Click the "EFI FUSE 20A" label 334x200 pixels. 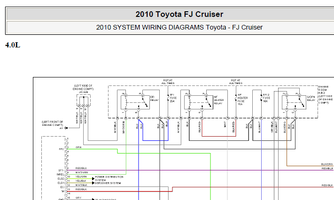click(173, 98)
